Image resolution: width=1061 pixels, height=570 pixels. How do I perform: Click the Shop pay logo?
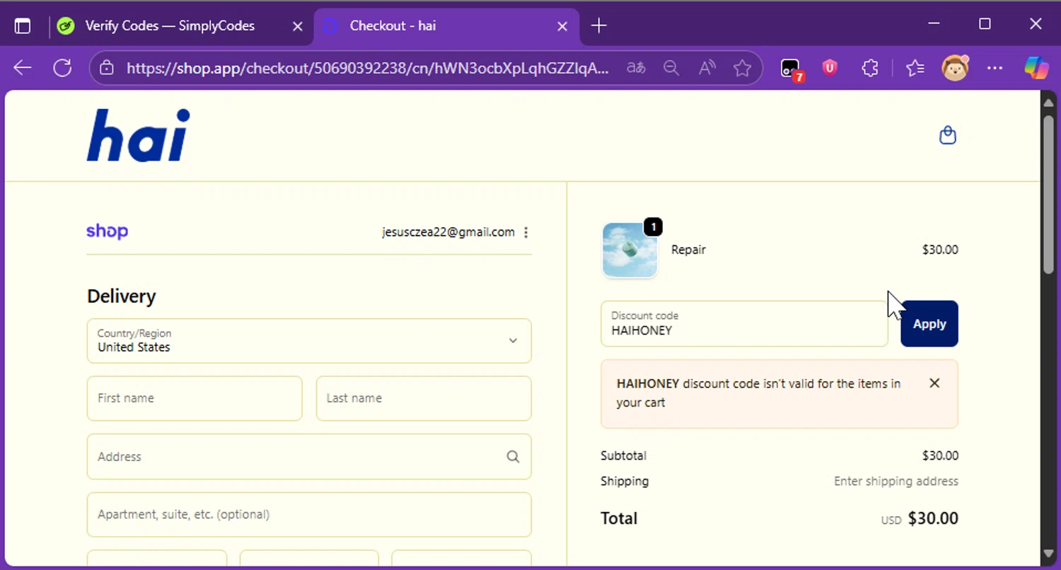pos(107,231)
